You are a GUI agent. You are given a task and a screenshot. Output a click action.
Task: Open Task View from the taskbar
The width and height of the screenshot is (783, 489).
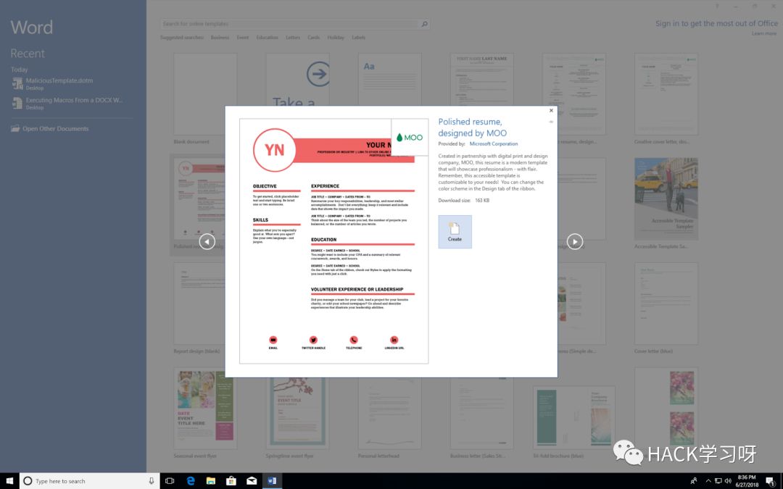tap(170, 481)
